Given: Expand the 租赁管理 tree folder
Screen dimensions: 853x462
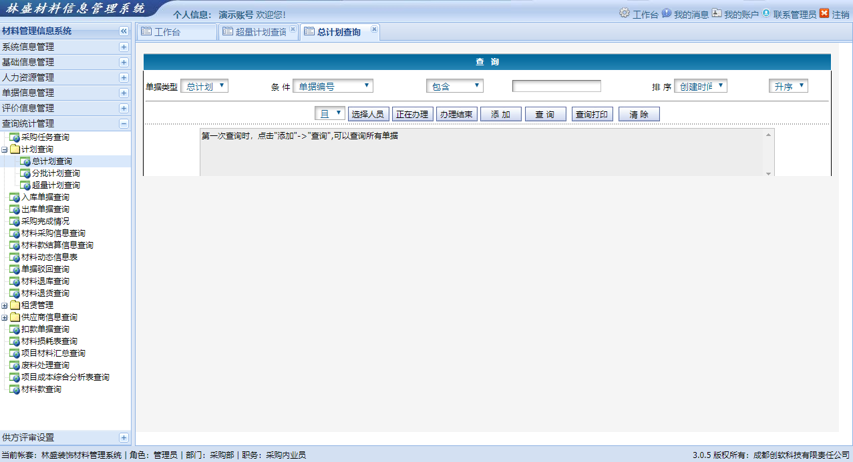Looking at the screenshot, I should pos(5,305).
